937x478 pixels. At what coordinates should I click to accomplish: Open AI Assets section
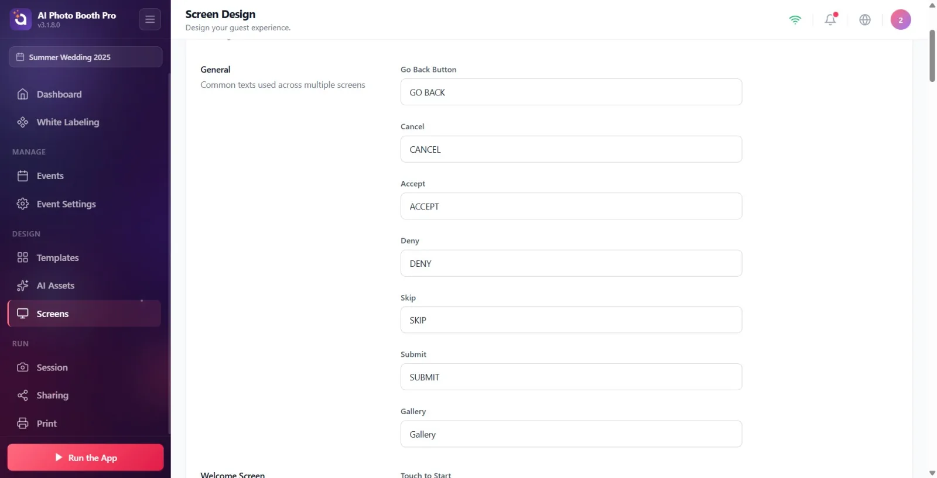pyautogui.click(x=85, y=286)
